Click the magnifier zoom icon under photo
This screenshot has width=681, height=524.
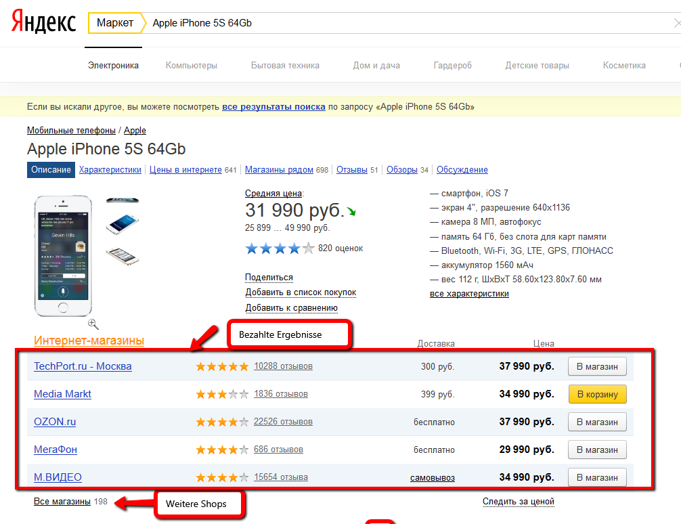pos(93,324)
